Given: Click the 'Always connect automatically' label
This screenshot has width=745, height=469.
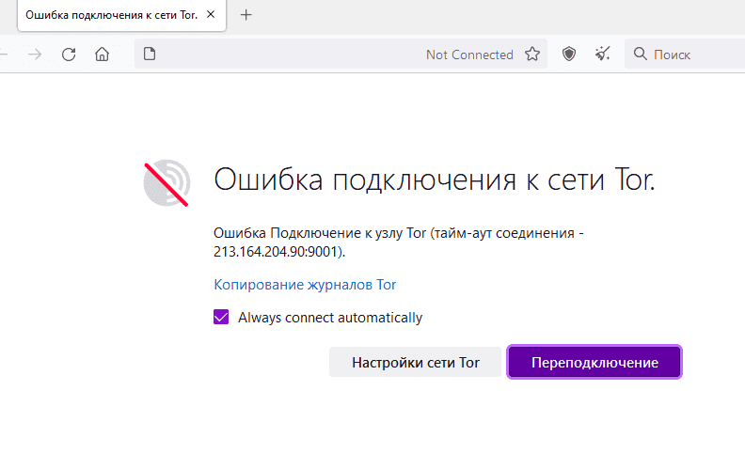Looking at the screenshot, I should 330,318.
